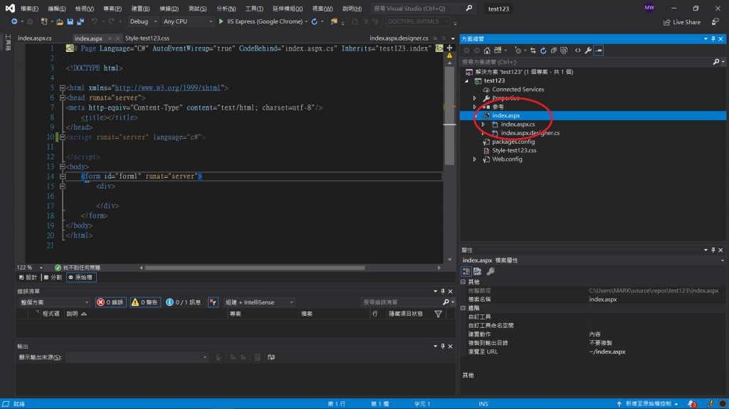729x409 pixels.
Task: Click add to source control in status bar
Action: coord(648,404)
